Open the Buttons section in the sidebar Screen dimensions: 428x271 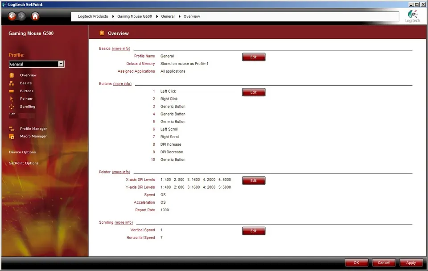(x=27, y=91)
